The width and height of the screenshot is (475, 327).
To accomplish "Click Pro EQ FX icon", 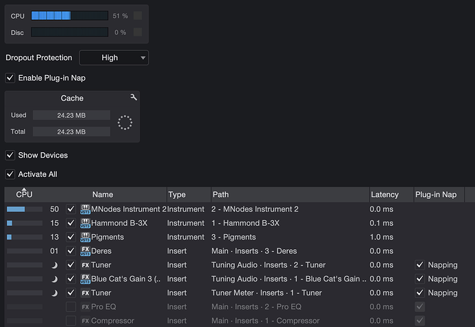I will (85, 307).
